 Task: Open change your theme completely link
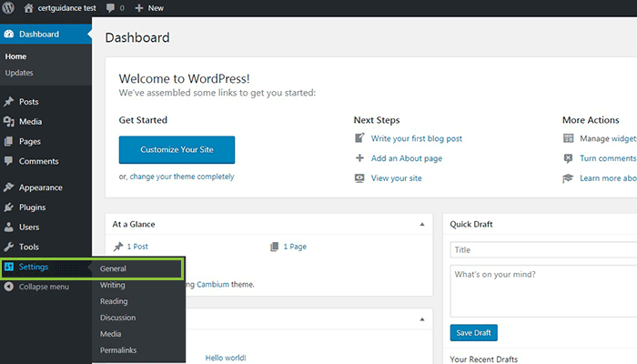(182, 177)
